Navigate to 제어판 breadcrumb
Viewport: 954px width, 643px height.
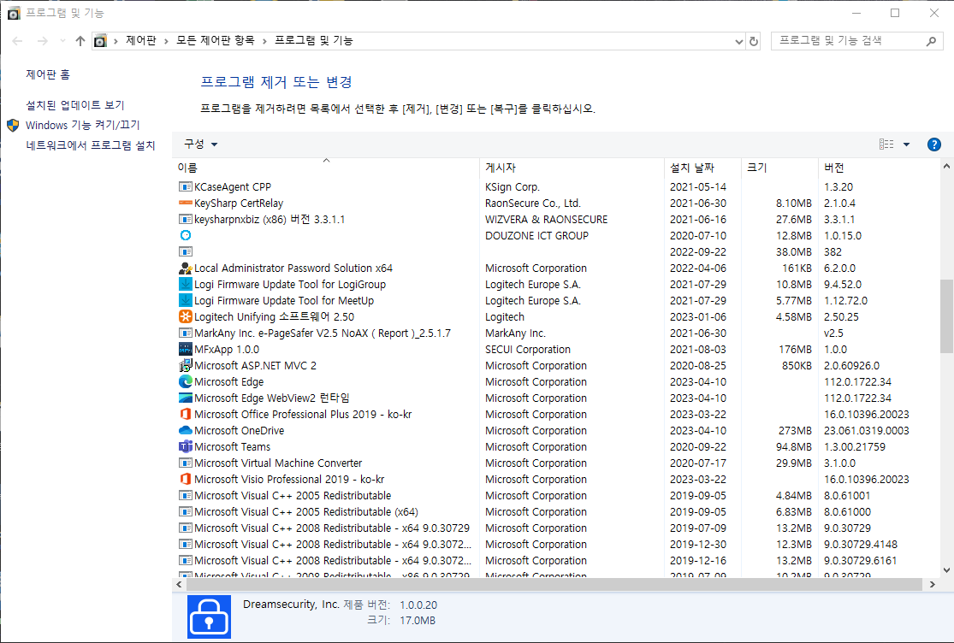coord(141,41)
